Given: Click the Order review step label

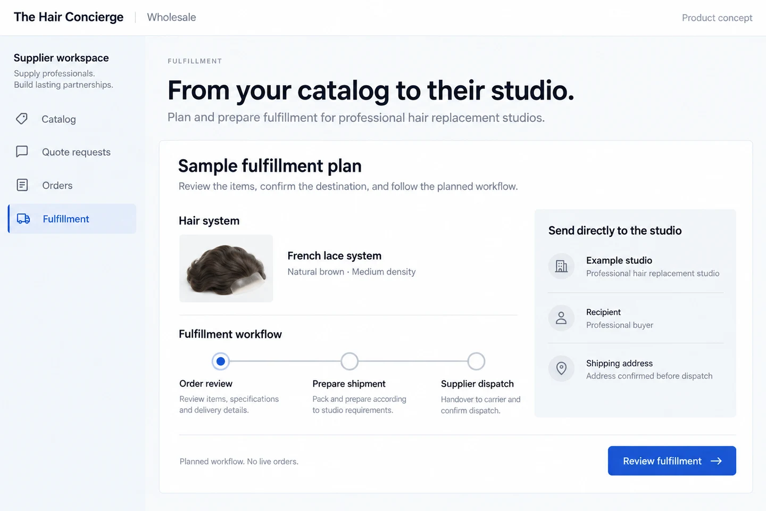Looking at the screenshot, I should 206,383.
